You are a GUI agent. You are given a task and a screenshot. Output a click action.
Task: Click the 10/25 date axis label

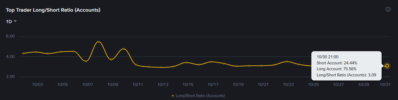[x=313, y=84]
